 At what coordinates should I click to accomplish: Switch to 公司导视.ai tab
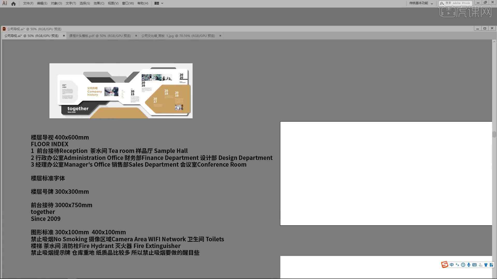(x=32, y=35)
